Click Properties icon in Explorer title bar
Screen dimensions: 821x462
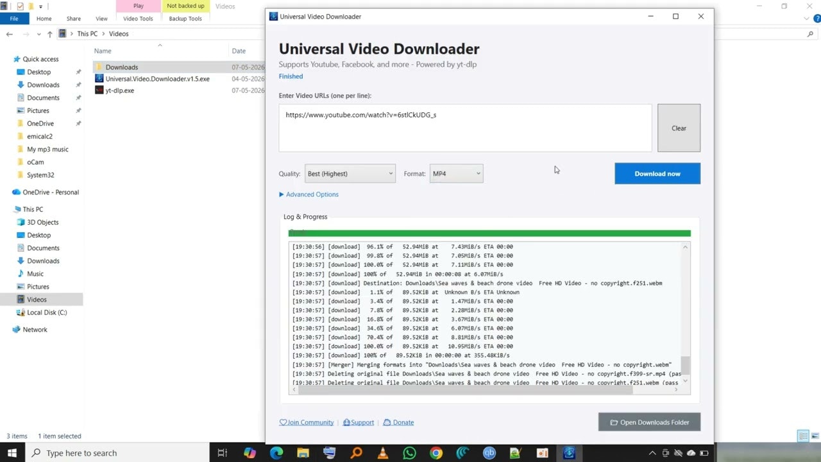20,6
